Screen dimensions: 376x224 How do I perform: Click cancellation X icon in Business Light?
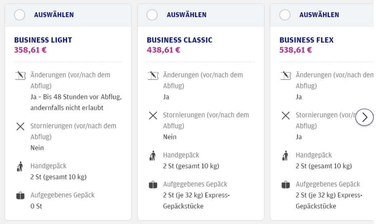20,126
